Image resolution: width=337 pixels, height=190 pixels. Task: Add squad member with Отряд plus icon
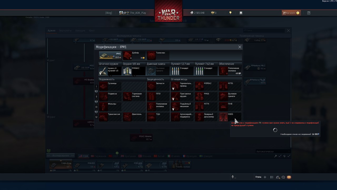(x=265, y=177)
